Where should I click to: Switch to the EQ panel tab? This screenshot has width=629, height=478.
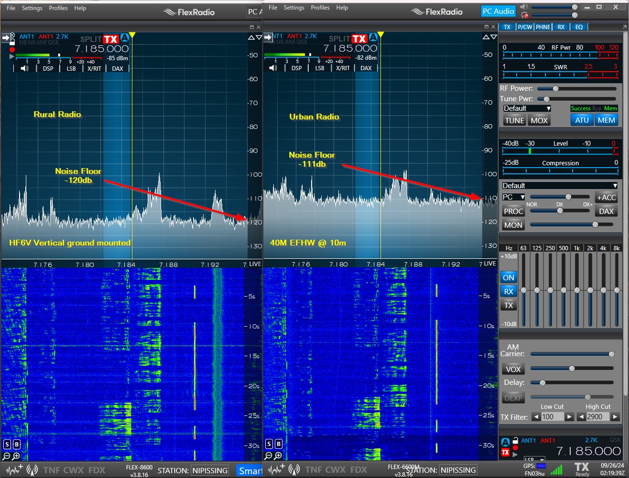(x=579, y=27)
